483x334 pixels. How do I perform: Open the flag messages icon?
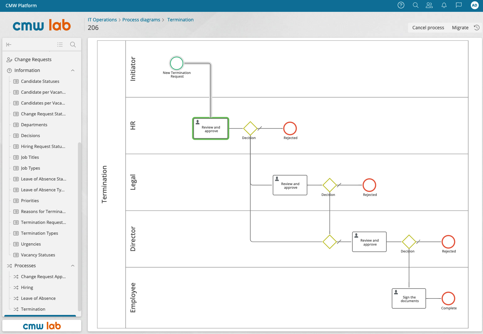459,5
